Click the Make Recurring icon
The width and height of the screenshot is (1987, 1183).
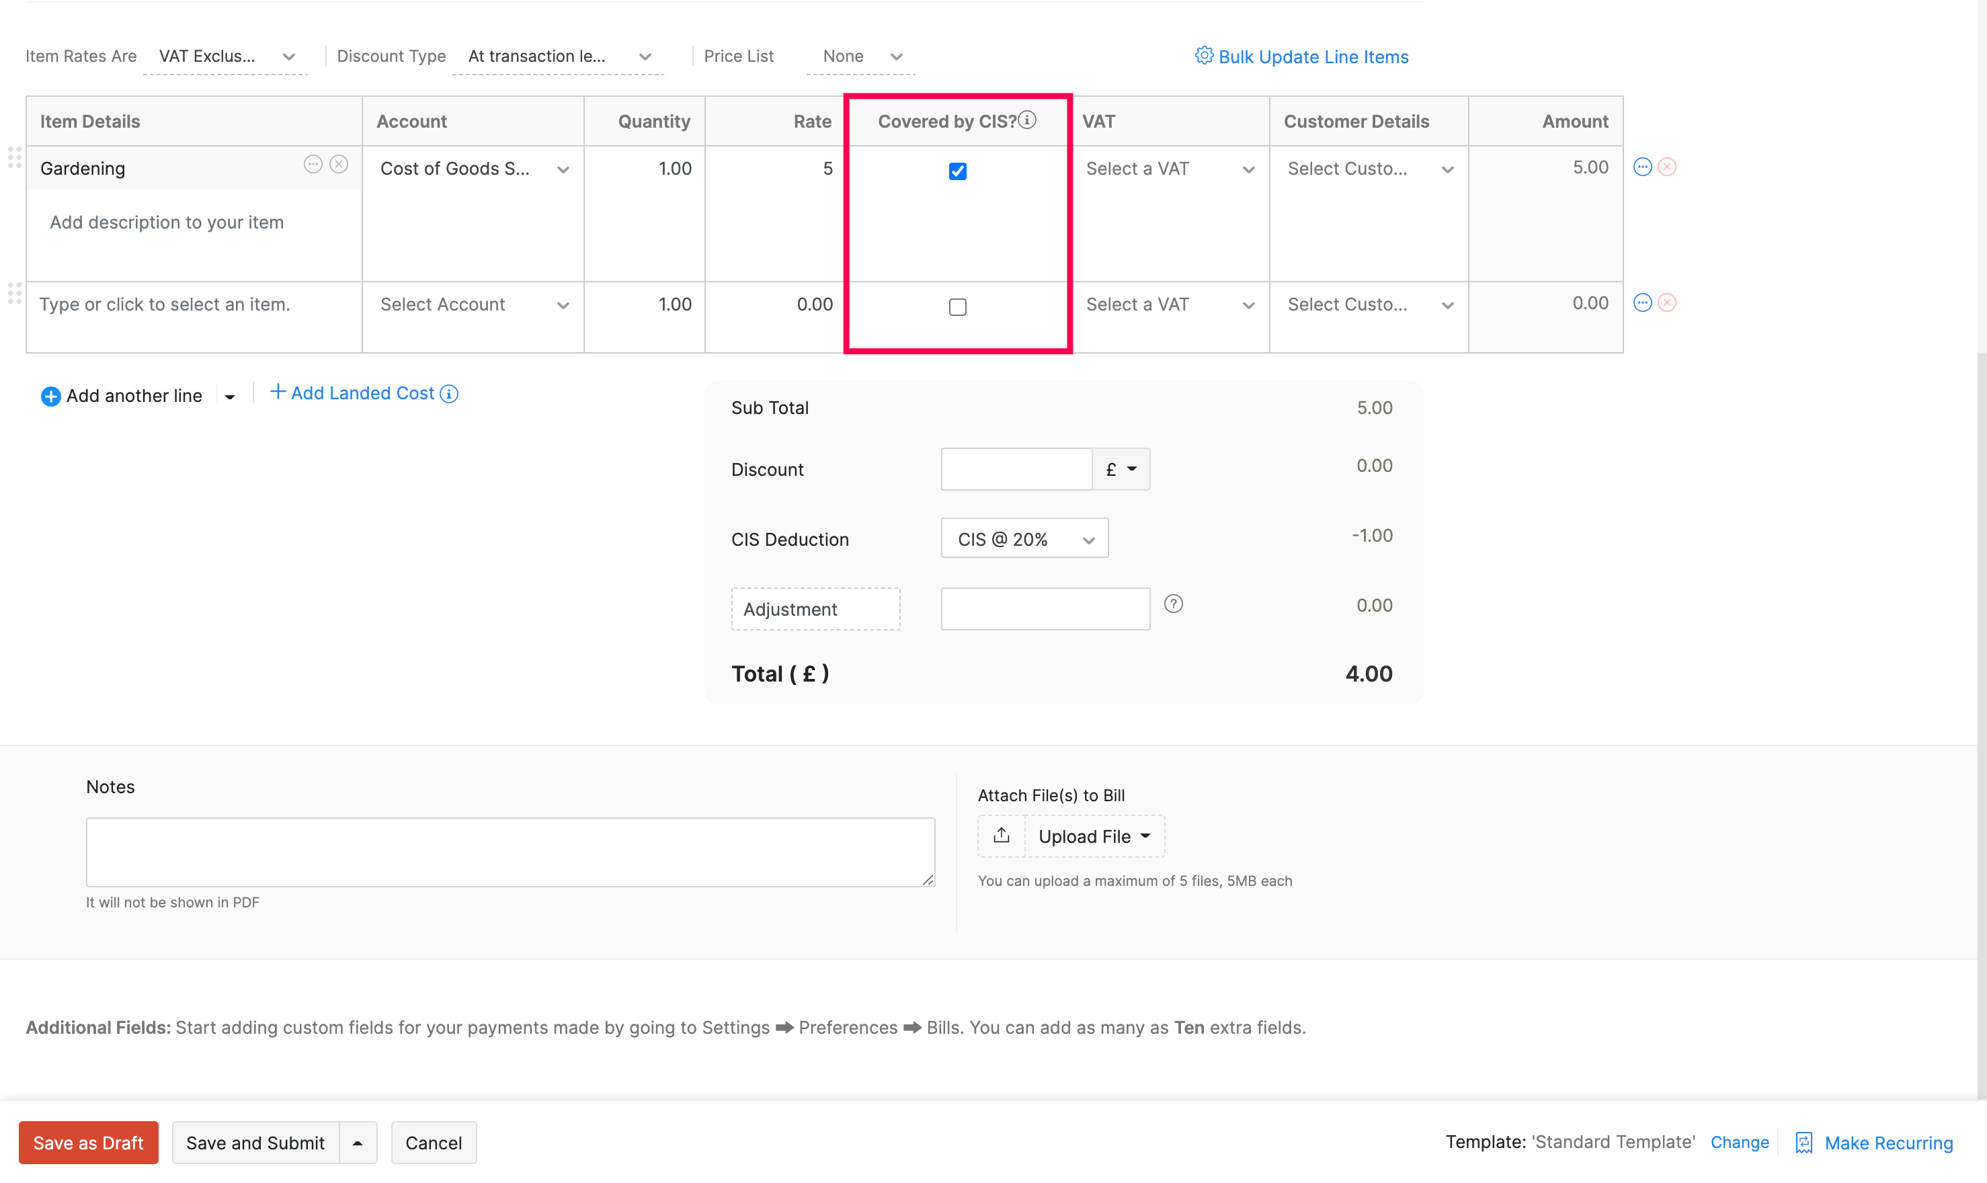(1804, 1143)
